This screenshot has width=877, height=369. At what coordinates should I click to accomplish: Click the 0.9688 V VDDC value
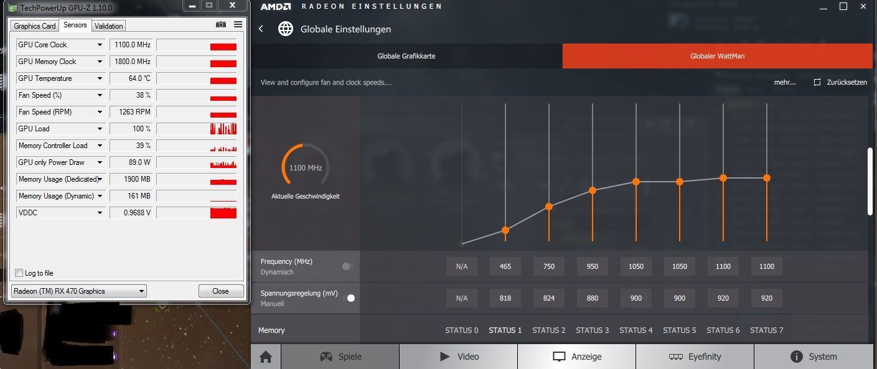click(x=131, y=213)
